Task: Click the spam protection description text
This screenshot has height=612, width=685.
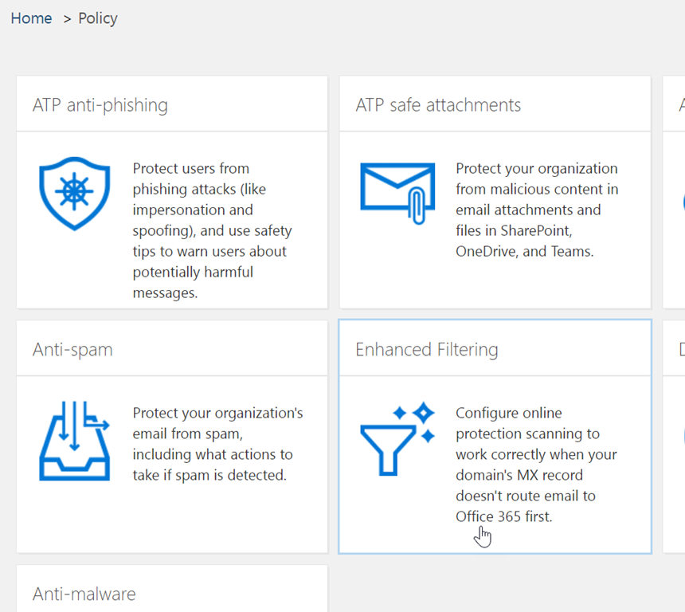Action: point(217,444)
